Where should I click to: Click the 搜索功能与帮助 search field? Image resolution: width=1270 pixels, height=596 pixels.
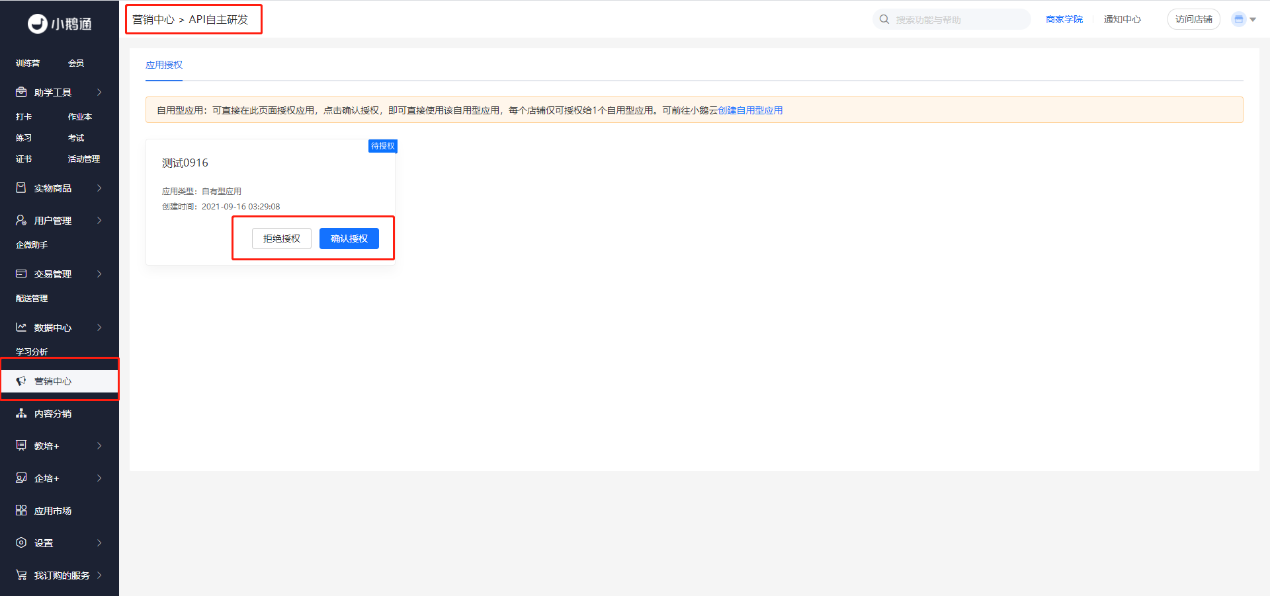point(959,20)
